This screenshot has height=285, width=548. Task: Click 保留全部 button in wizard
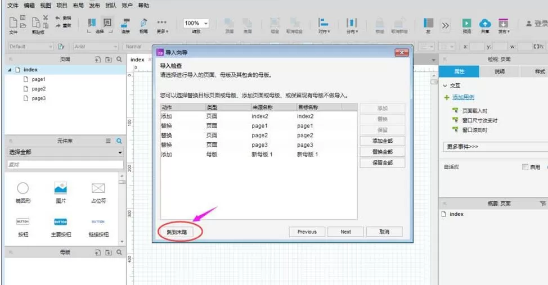point(383,163)
